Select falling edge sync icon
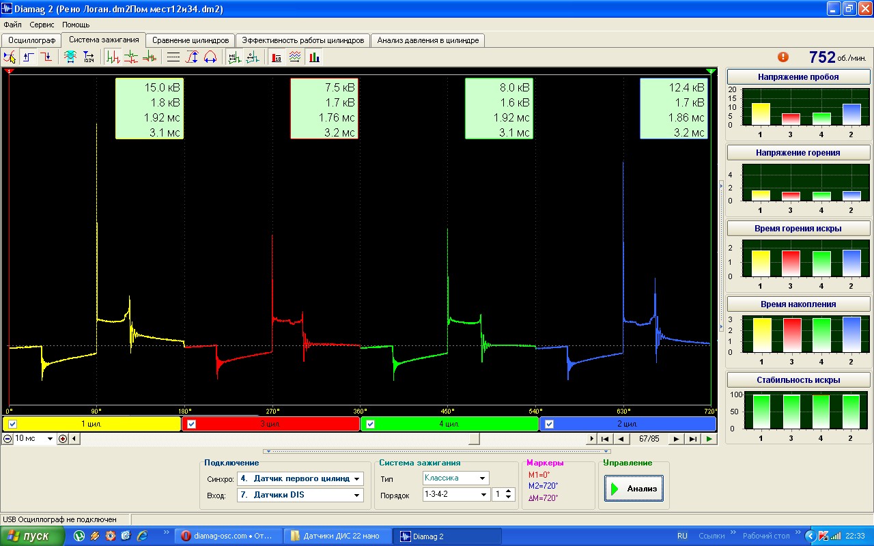 [46, 57]
